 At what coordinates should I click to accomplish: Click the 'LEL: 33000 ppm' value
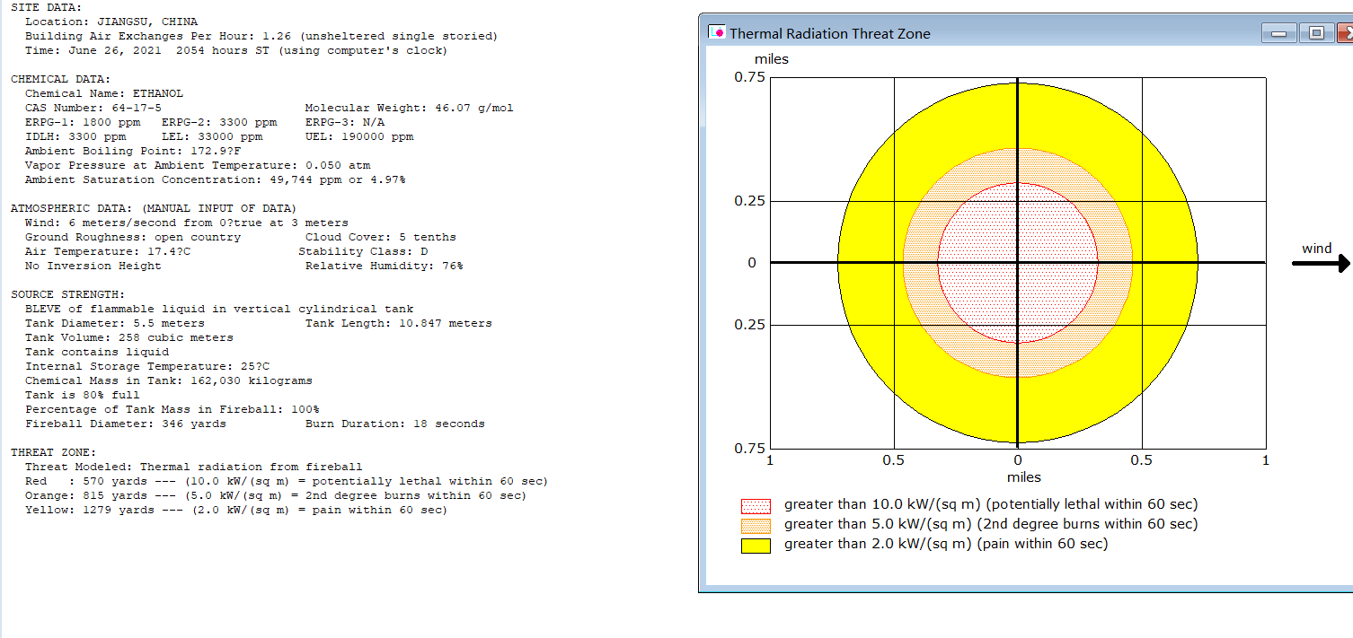212,136
